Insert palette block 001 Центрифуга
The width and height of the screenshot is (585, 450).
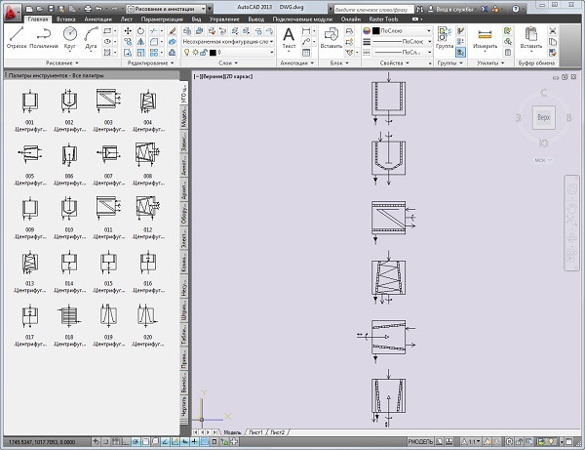click(x=30, y=102)
